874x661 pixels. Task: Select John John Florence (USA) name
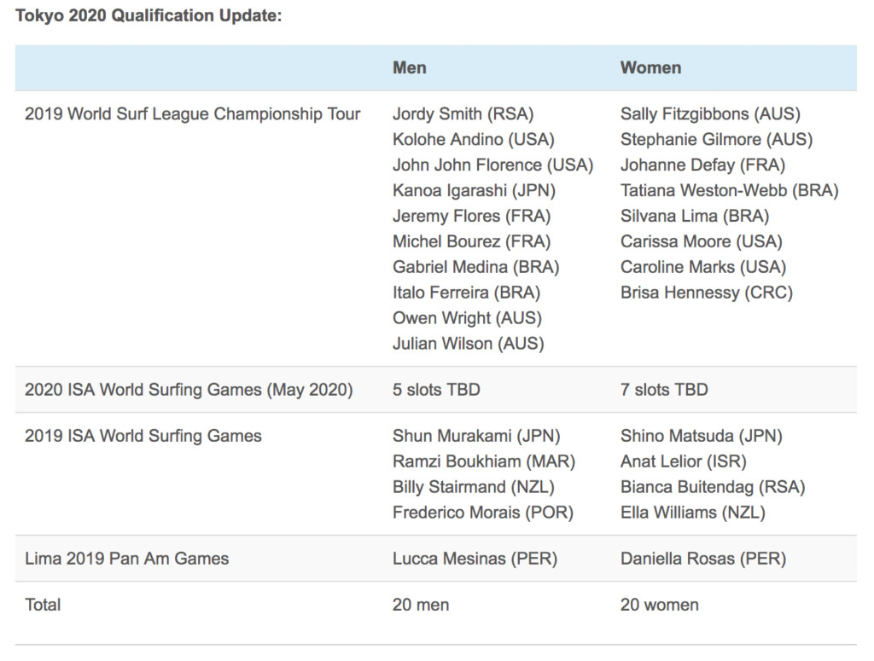tap(492, 165)
